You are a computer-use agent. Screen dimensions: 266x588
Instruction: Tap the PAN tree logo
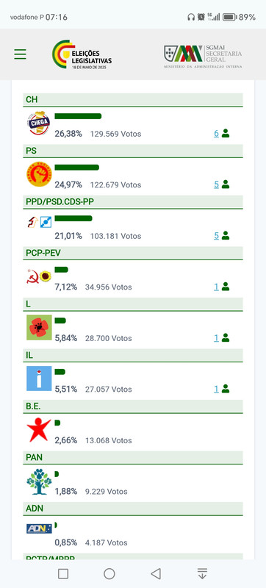[39, 481]
